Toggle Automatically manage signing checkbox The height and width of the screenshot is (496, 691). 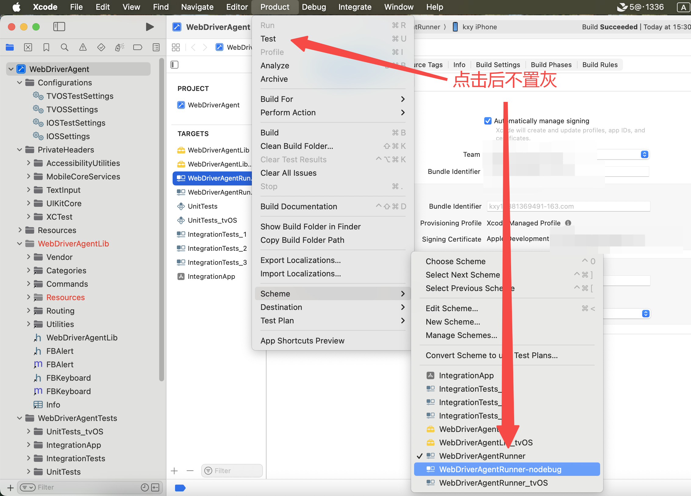[488, 121]
